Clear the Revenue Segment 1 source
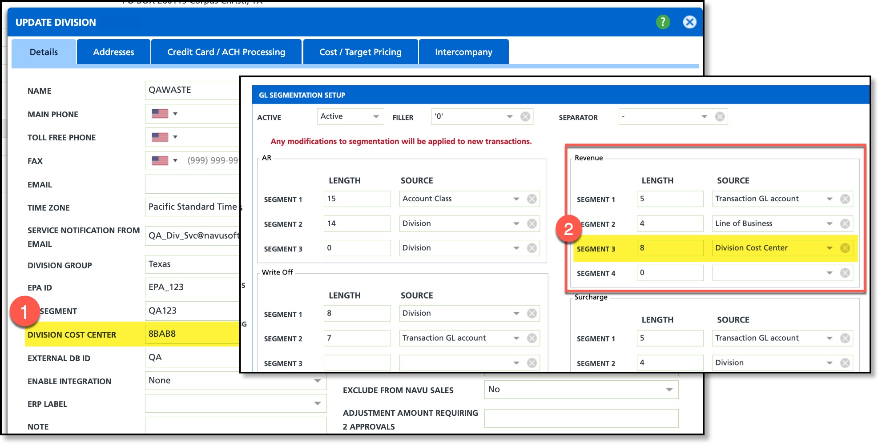The image size is (886, 446). [x=845, y=199]
